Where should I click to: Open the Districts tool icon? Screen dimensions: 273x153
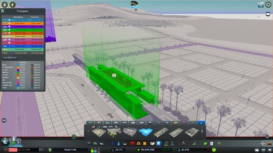point(102,144)
